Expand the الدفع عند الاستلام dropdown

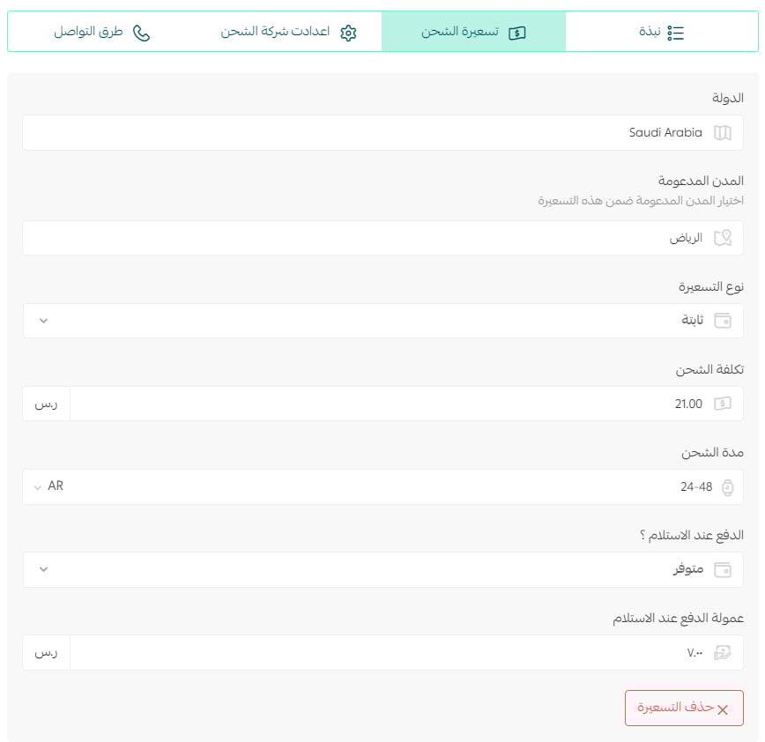[43, 569]
